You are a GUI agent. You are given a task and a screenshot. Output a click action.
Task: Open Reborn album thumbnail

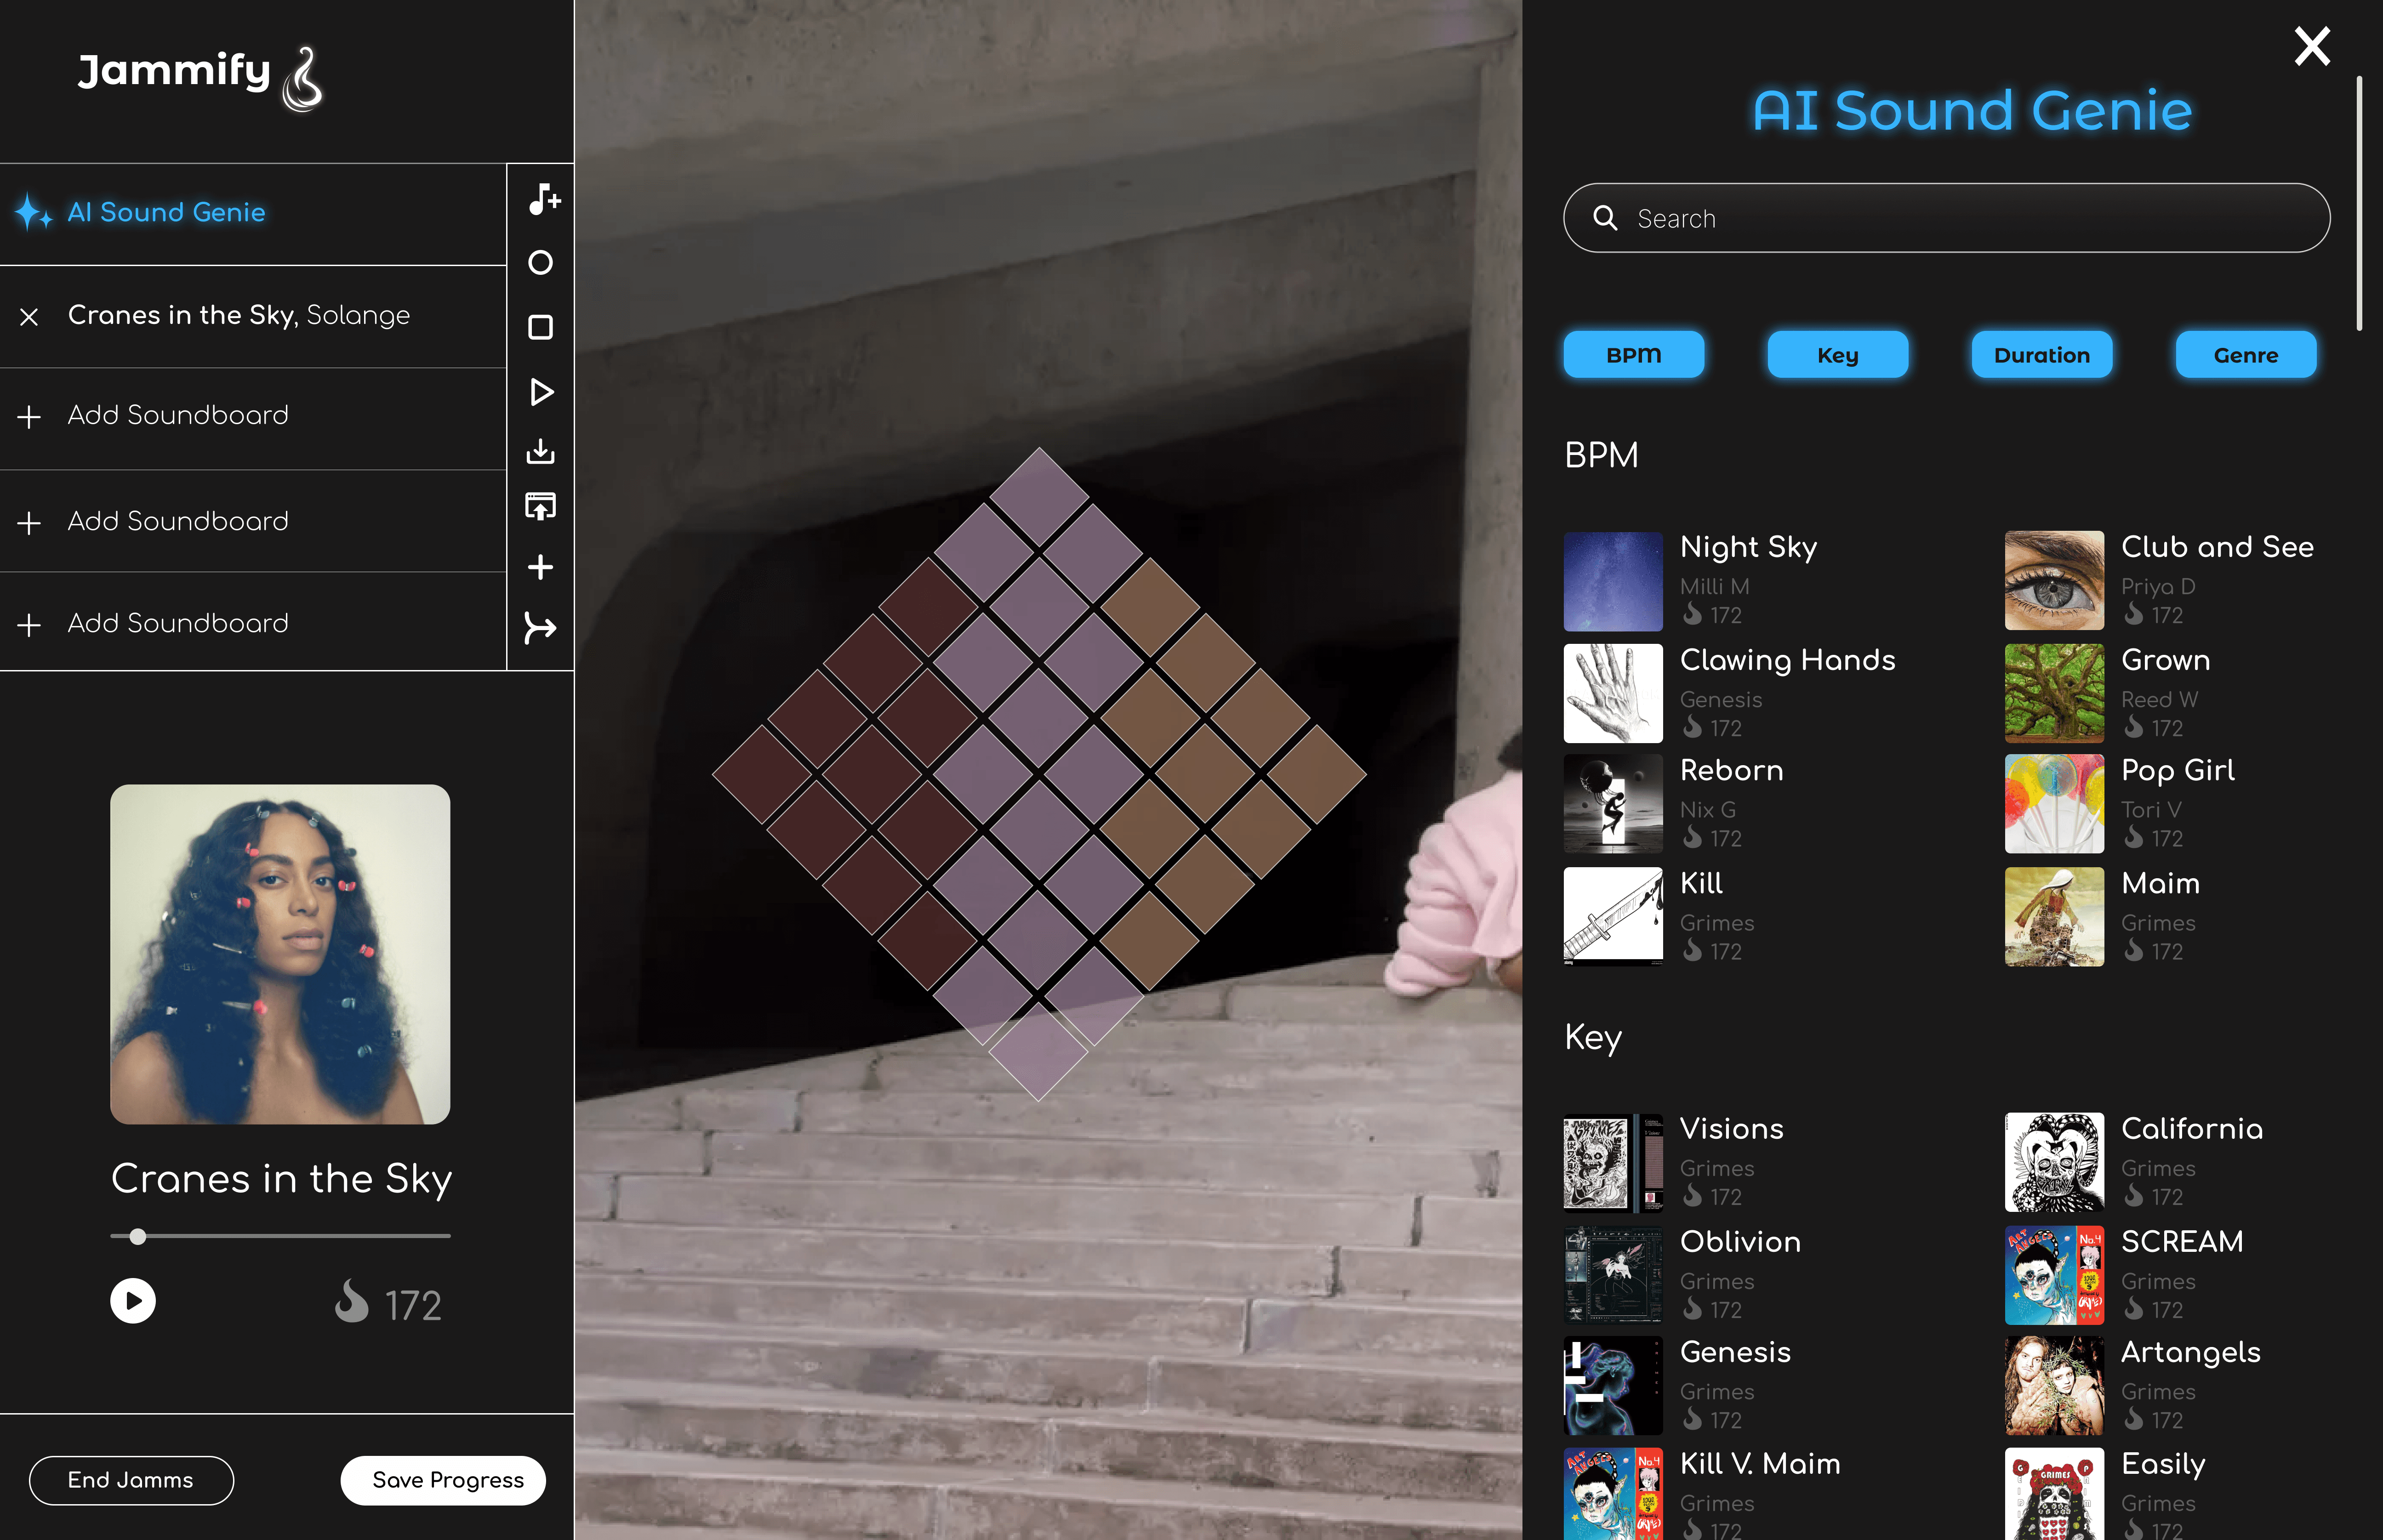click(1613, 804)
